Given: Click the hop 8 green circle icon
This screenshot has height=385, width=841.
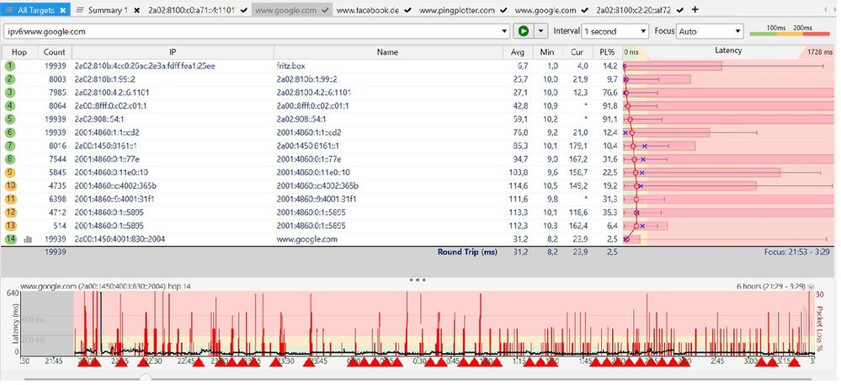Looking at the screenshot, I should click(11, 159).
